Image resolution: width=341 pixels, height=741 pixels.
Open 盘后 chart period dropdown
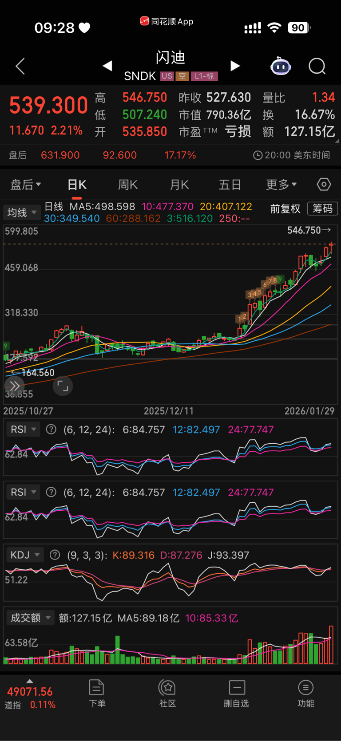(x=25, y=184)
